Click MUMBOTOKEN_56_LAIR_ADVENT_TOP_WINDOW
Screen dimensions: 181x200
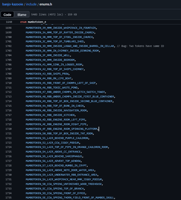[53, 161]
